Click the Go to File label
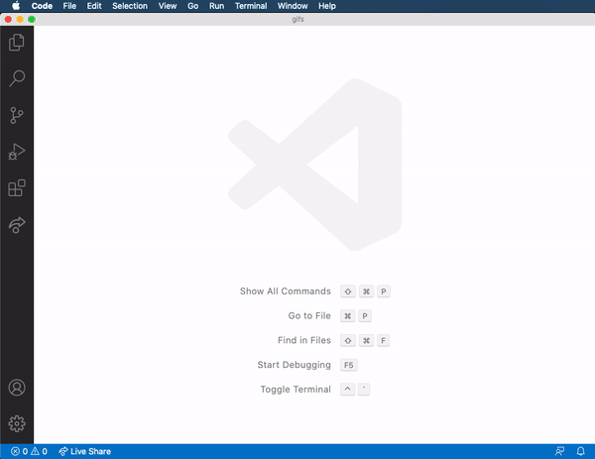The height and width of the screenshot is (459, 595). [309, 315]
